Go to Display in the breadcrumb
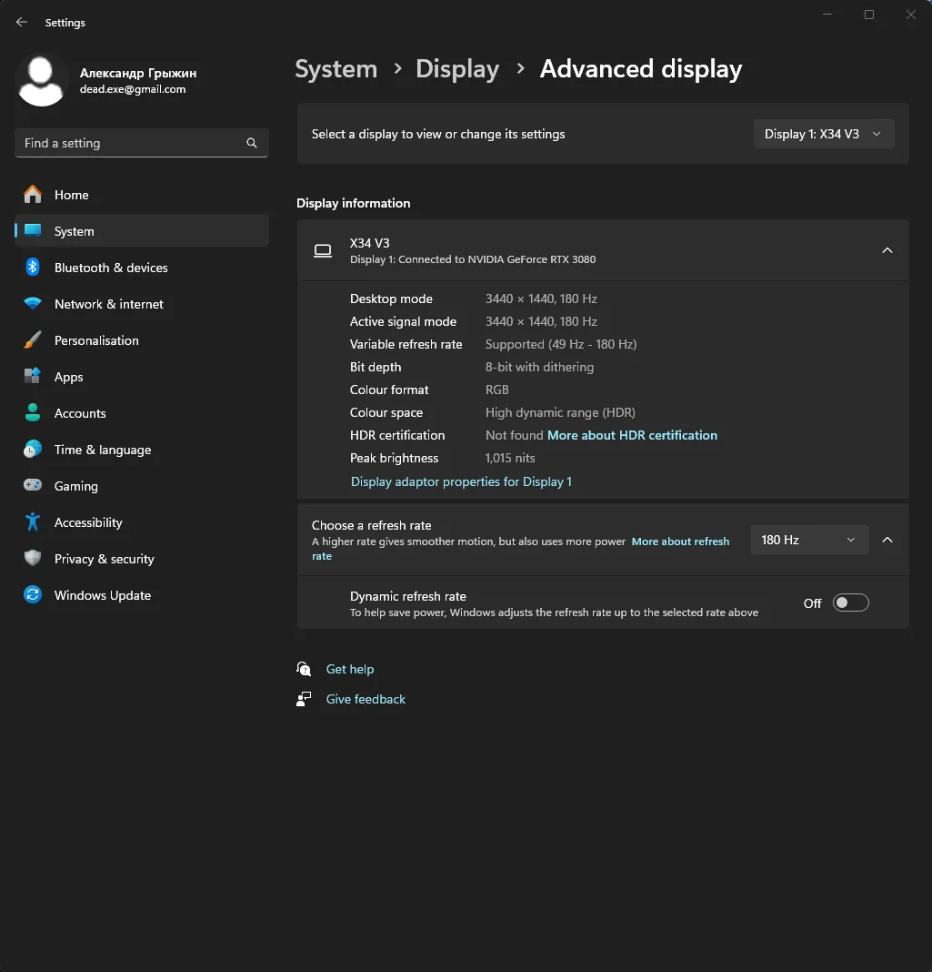This screenshot has width=932, height=972. pos(457,69)
